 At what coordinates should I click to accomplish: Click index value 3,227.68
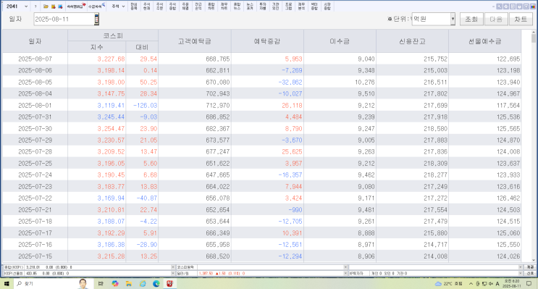pyautogui.click(x=111, y=59)
